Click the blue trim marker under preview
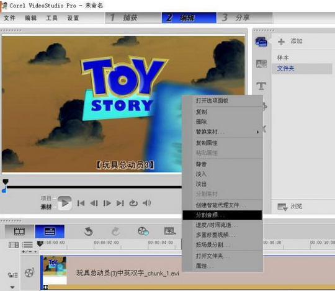The width and height of the screenshot is (335, 291). [x=4, y=190]
